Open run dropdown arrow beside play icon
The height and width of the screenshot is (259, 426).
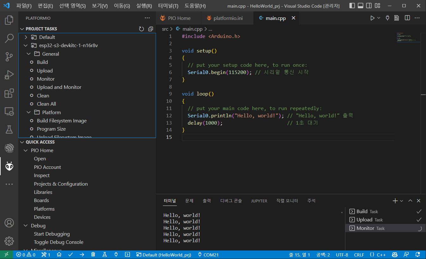coord(379,18)
